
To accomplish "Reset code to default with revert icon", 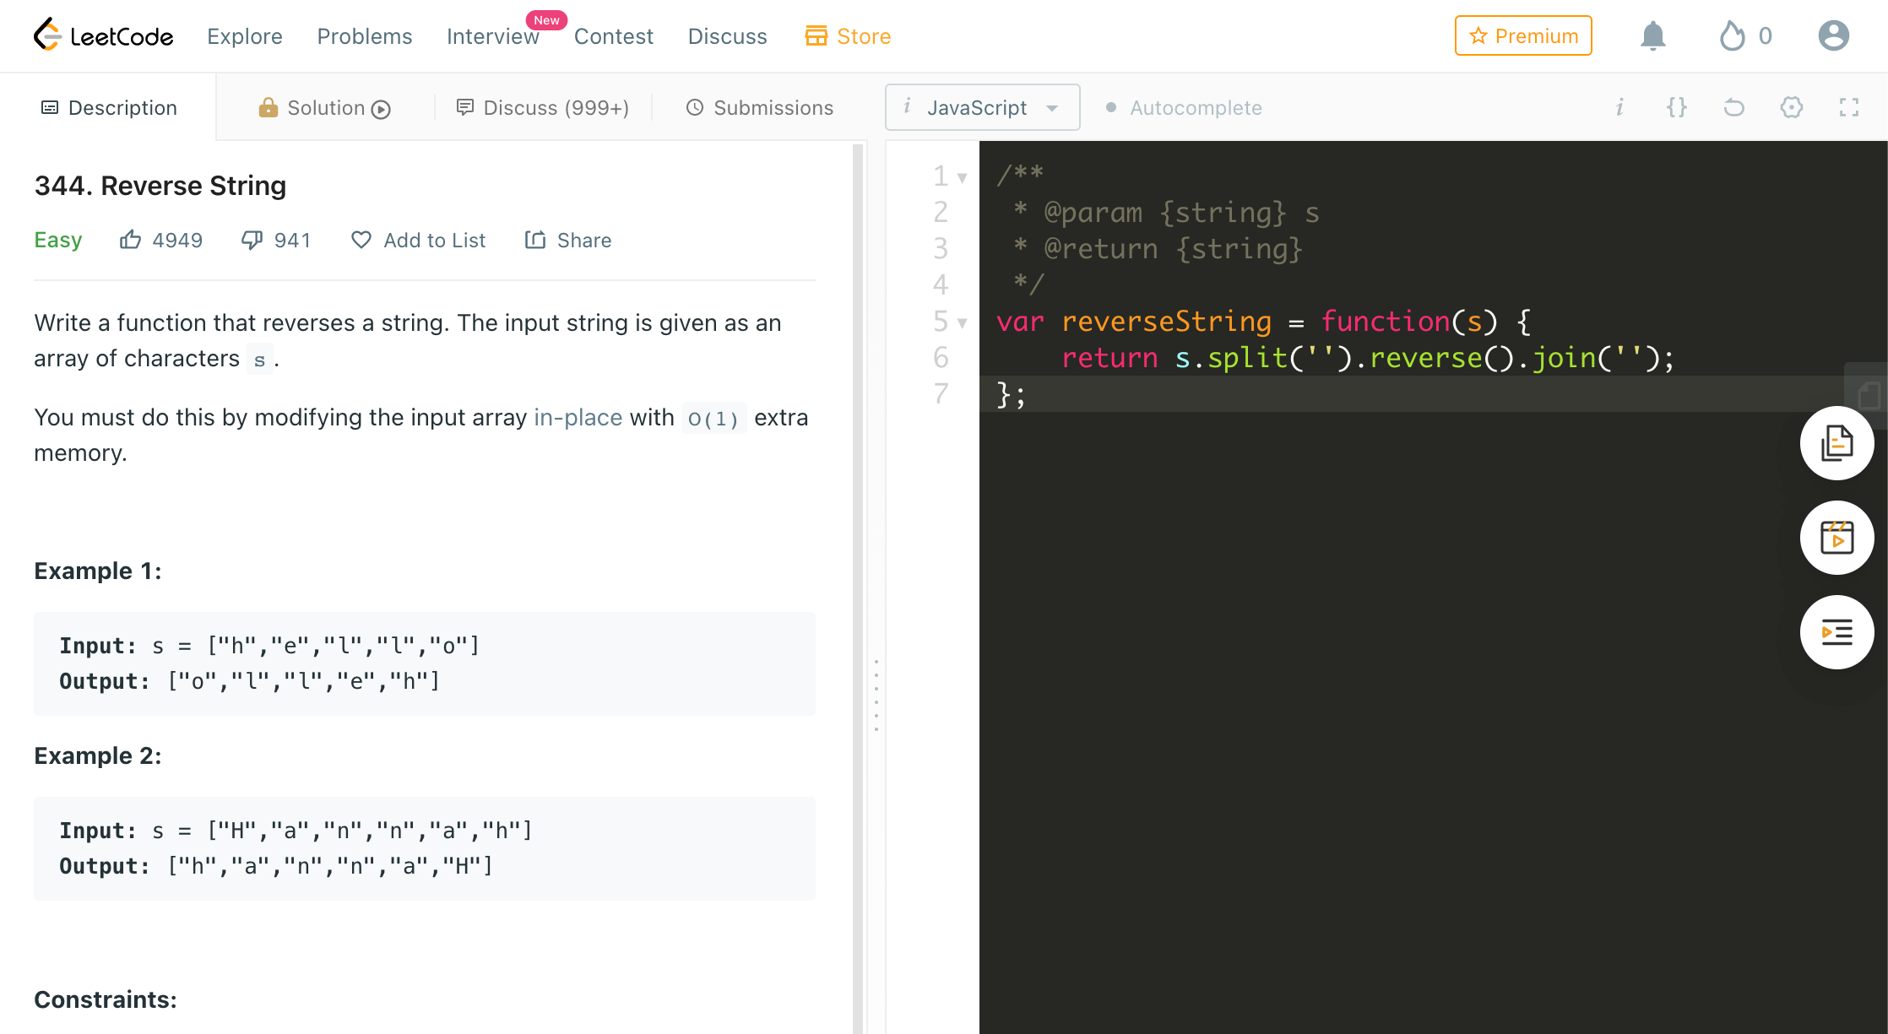I will (x=1734, y=107).
